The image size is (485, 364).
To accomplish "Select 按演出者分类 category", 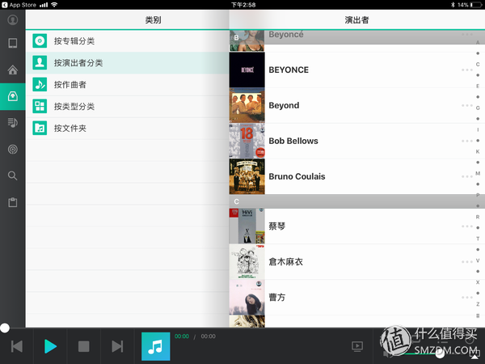I will [127, 63].
